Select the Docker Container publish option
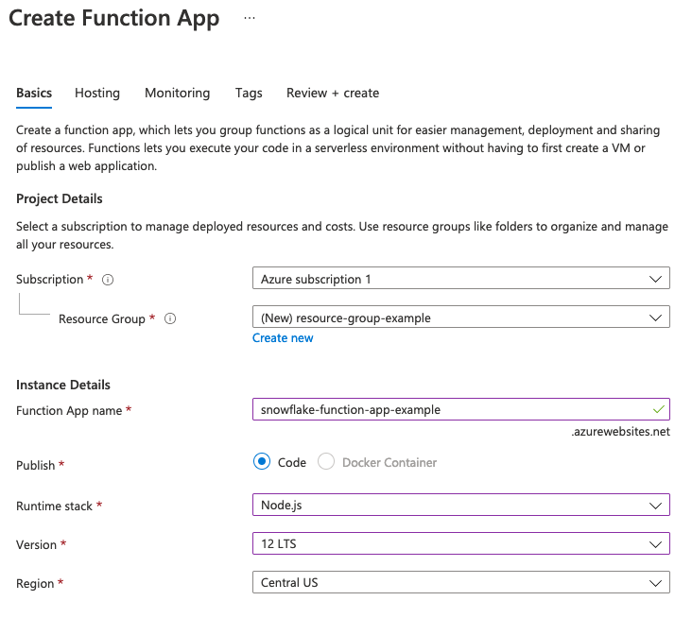Image resolution: width=692 pixels, height=618 pixels. 326,462
